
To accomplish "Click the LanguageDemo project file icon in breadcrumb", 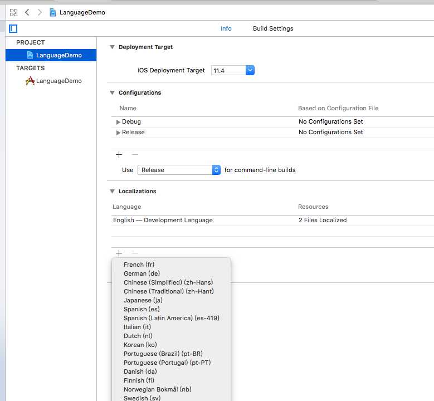I will [x=52, y=12].
